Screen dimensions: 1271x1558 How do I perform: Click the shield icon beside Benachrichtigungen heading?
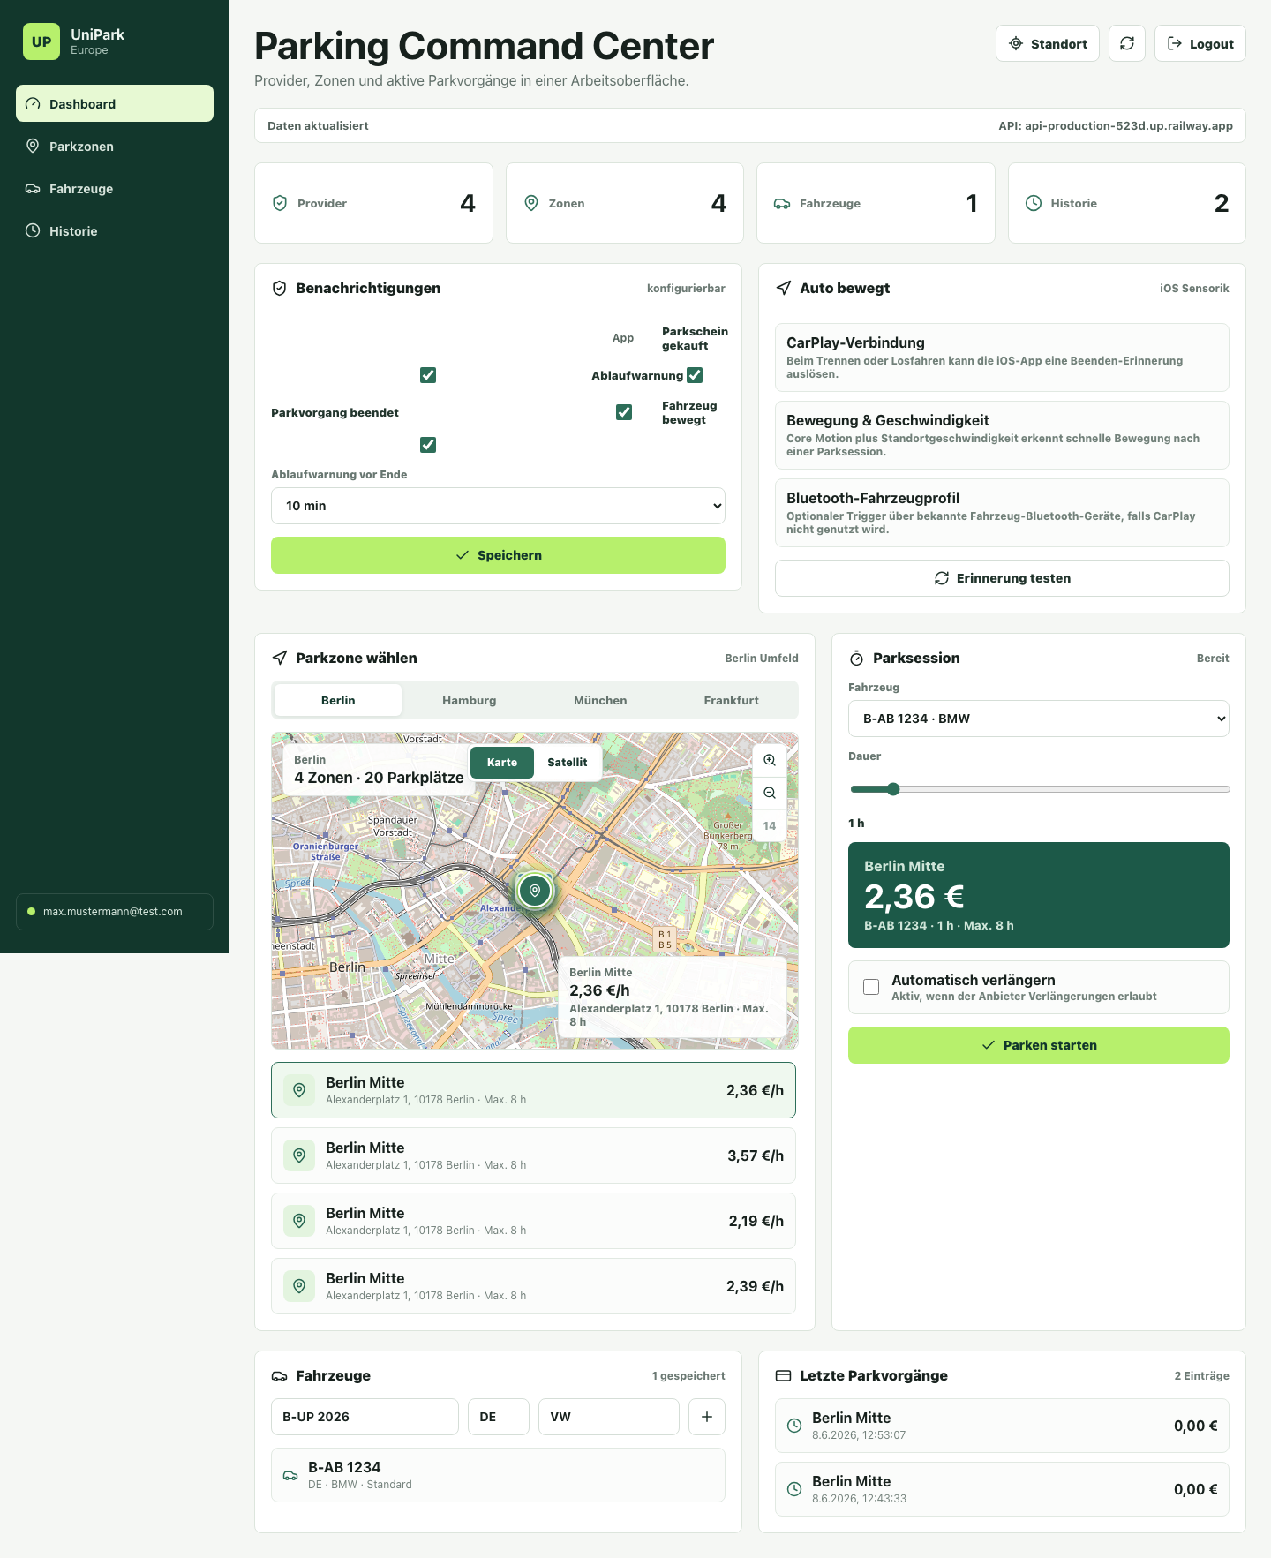[x=280, y=288]
